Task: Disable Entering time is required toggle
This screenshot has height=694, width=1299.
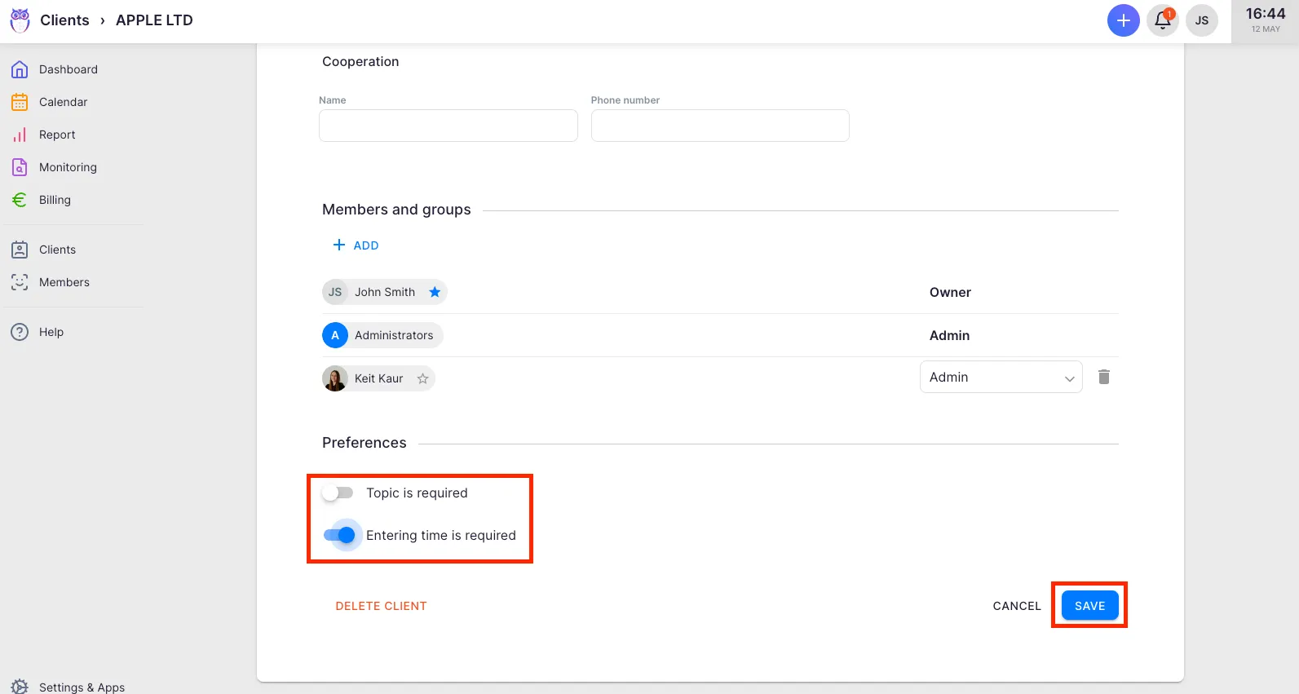Action: (339, 535)
